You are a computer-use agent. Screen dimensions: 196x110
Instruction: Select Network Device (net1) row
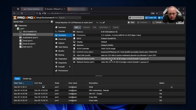click(x=129, y=62)
